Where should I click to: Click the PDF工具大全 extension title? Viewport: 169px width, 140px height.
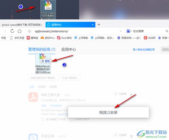click(50, 95)
